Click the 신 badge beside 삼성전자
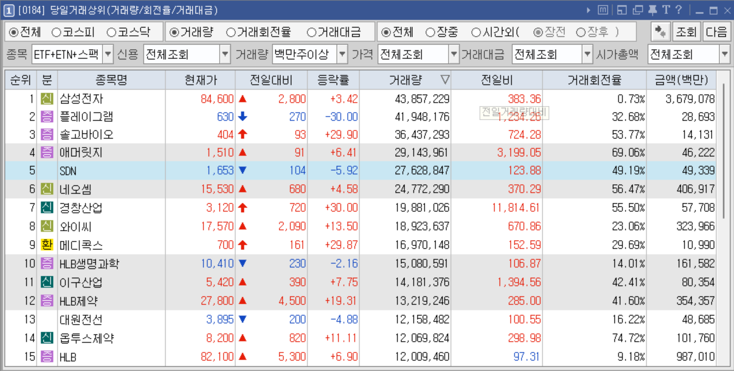The height and width of the screenshot is (371, 734). click(47, 98)
